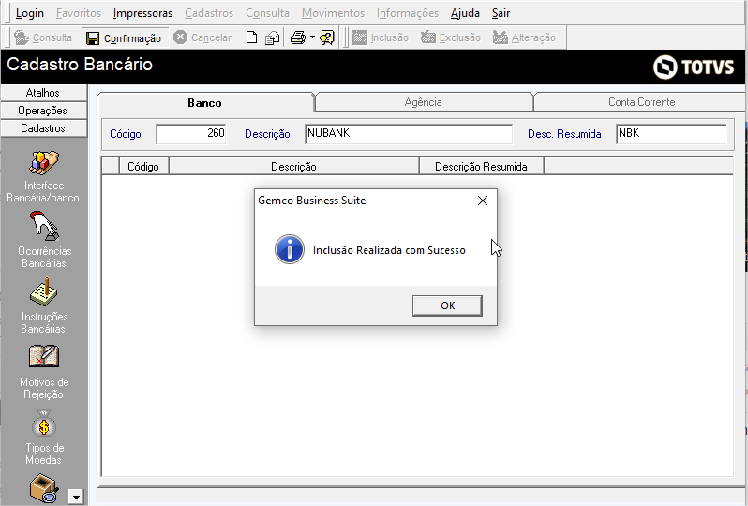Open the Atalhos sidebar section
Viewport: 748px width, 506px height.
(x=43, y=93)
